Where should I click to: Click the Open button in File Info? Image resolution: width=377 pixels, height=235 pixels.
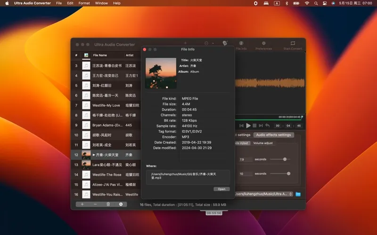(x=221, y=189)
